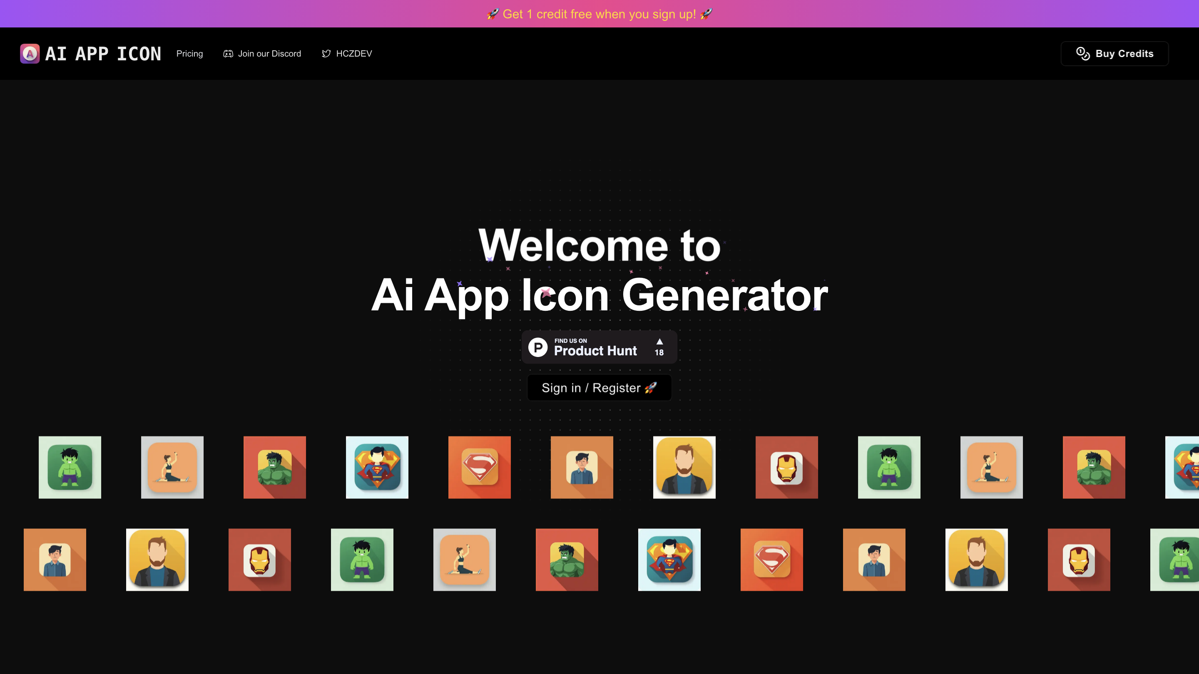Click the angry Hulk flexing icon sample
The height and width of the screenshot is (674, 1199).
[275, 467]
